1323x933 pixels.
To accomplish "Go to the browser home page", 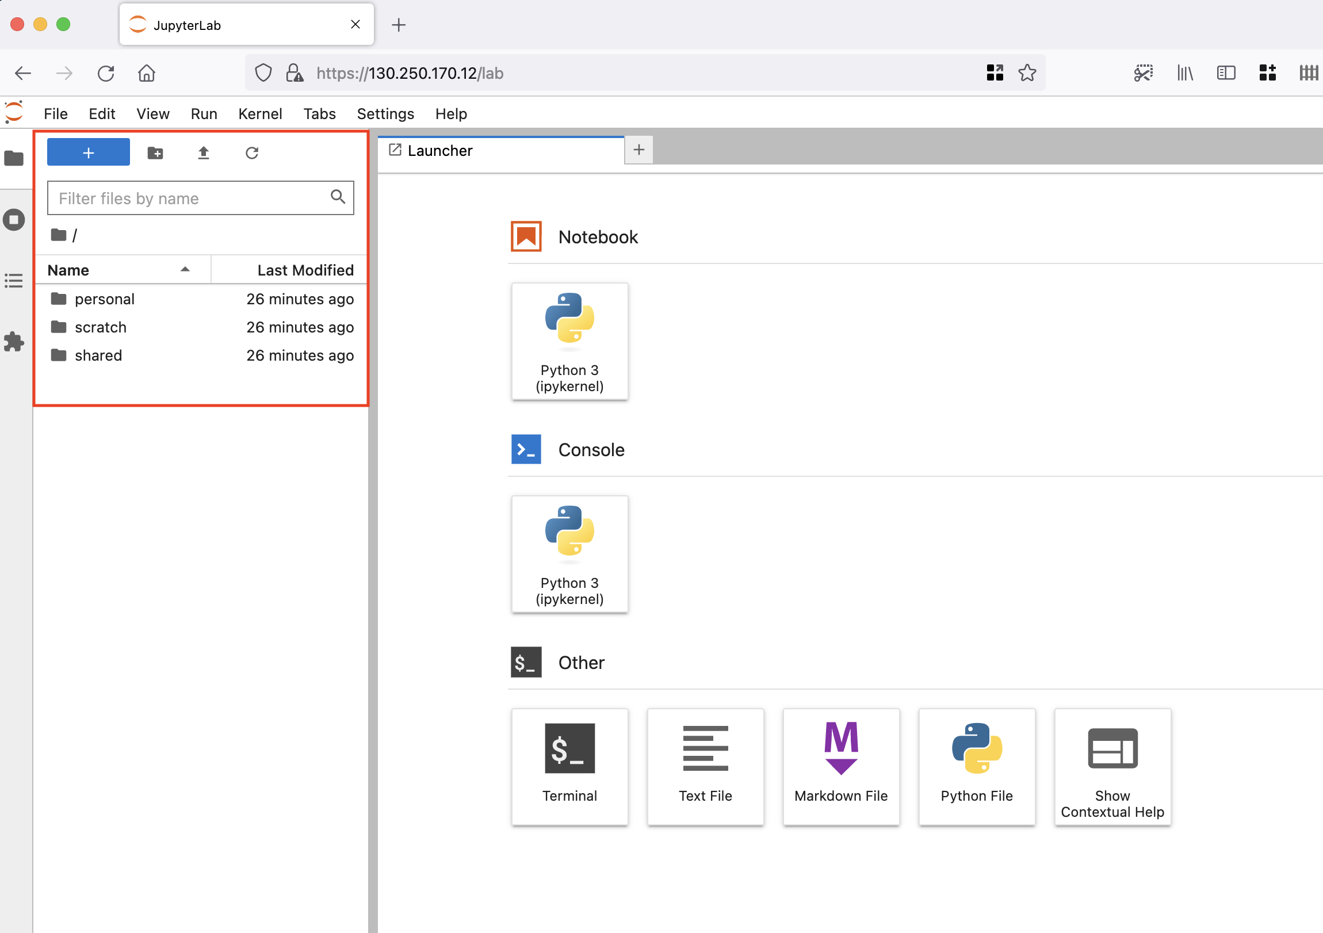I will tap(146, 73).
